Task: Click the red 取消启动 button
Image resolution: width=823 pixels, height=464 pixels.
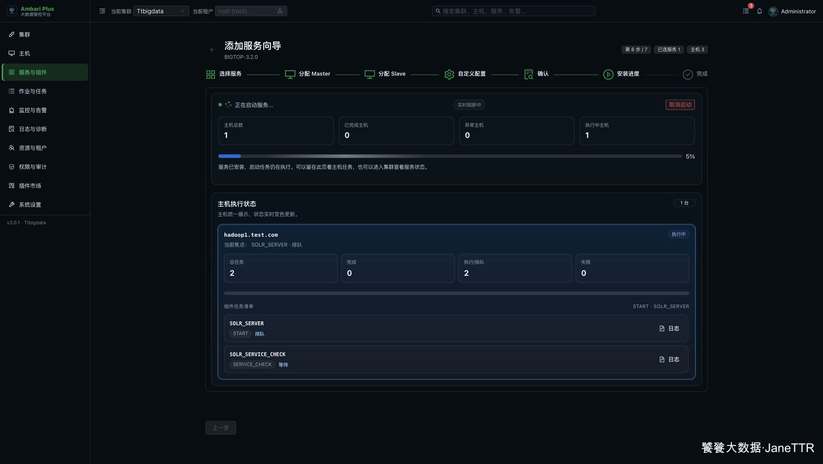Action: (680, 105)
